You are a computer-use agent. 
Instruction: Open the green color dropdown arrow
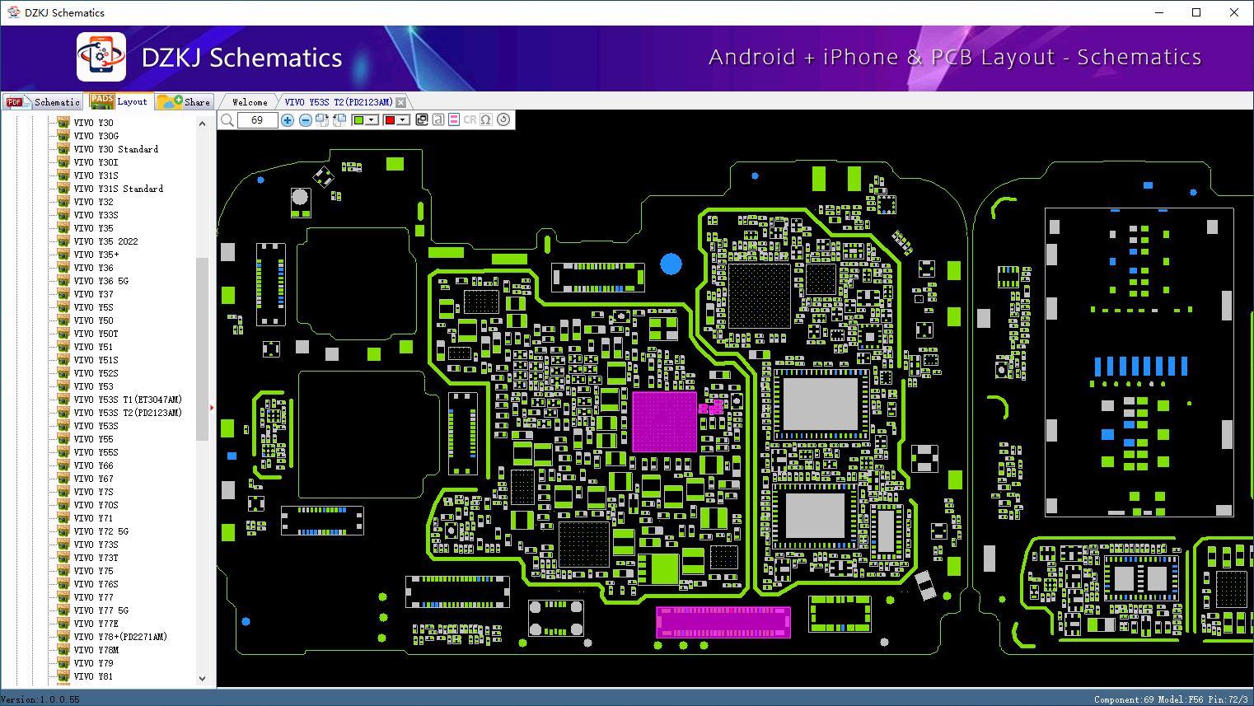(372, 120)
